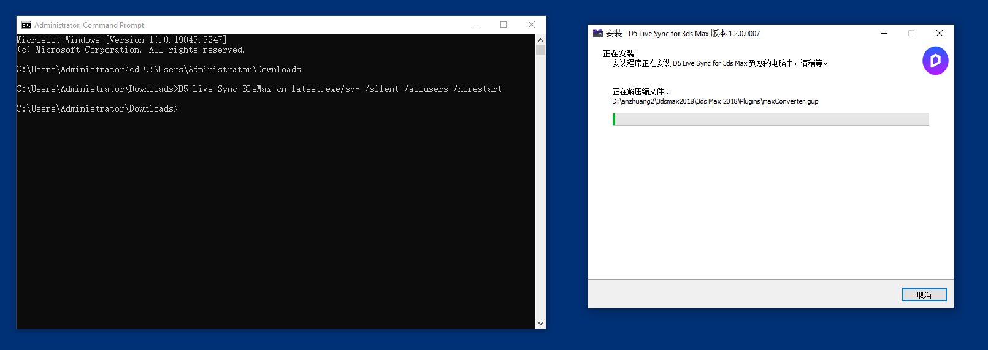Screen dimensions: 988x350
Task: Click the '正在解压缩文件...' status text
Action: [x=641, y=92]
